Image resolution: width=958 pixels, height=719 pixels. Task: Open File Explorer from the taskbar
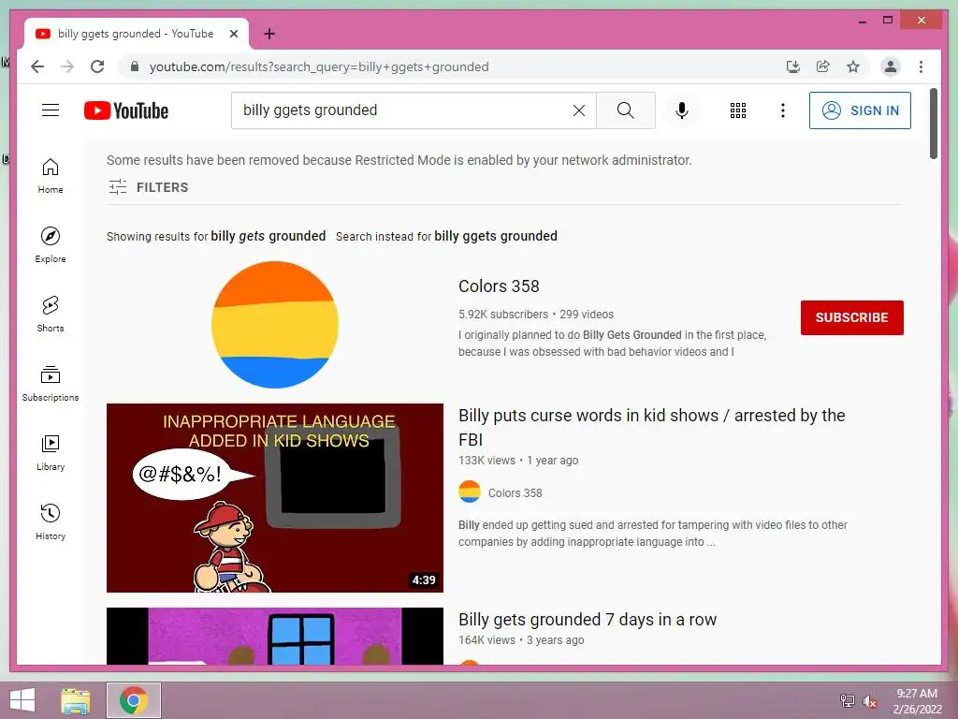point(76,700)
